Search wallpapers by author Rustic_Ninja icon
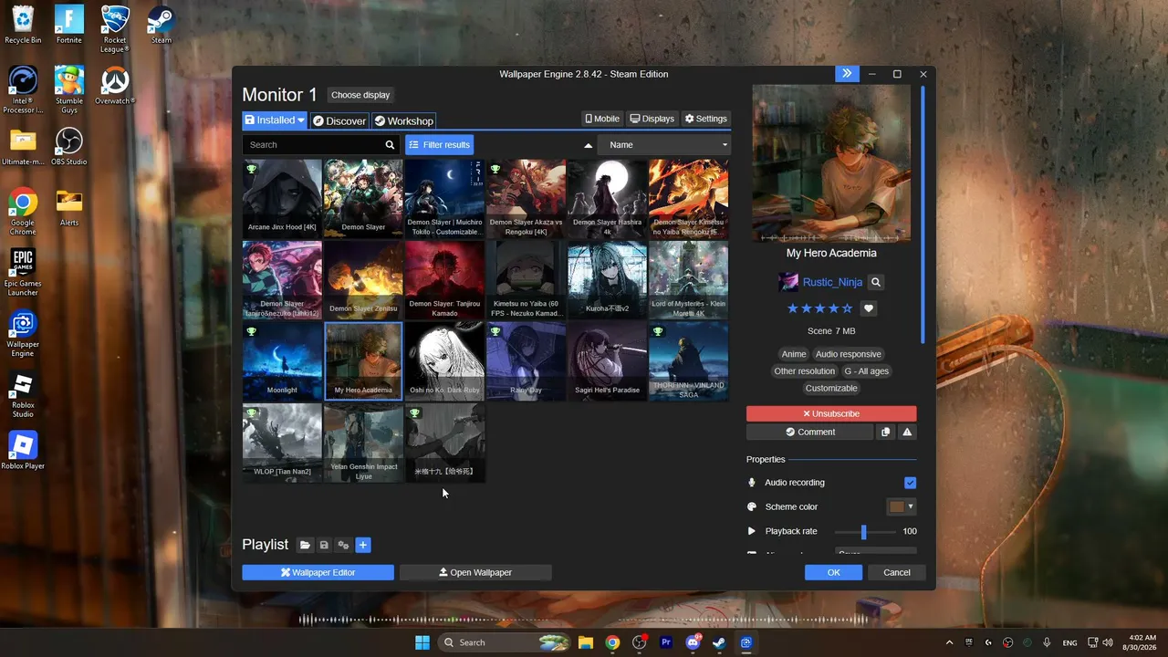The height and width of the screenshot is (657, 1168). click(x=876, y=282)
